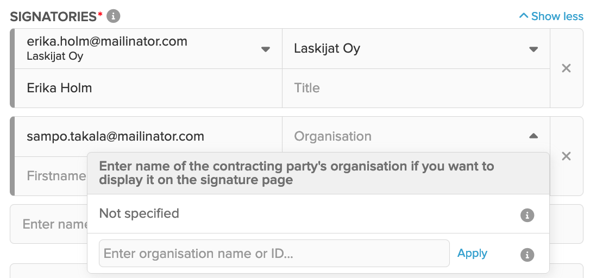This screenshot has width=590, height=278.
Task: Remove the Erika Holm signatory
Action: [566, 68]
